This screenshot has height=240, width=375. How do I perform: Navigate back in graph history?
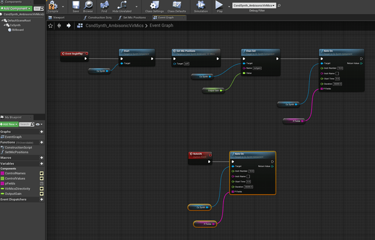coord(59,26)
